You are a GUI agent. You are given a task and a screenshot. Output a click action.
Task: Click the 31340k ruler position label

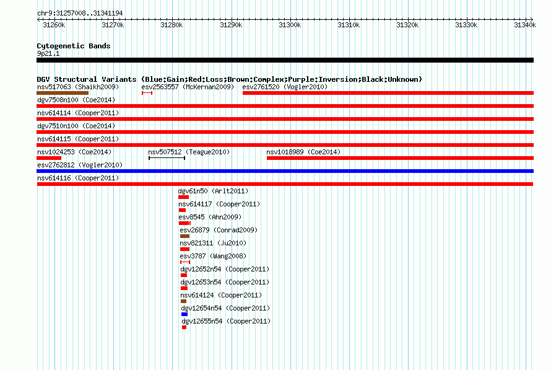[x=525, y=25]
